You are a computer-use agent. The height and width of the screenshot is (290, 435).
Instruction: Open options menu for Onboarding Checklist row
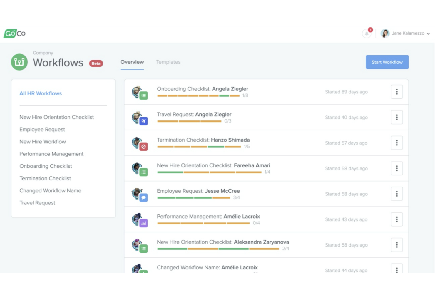click(x=396, y=92)
